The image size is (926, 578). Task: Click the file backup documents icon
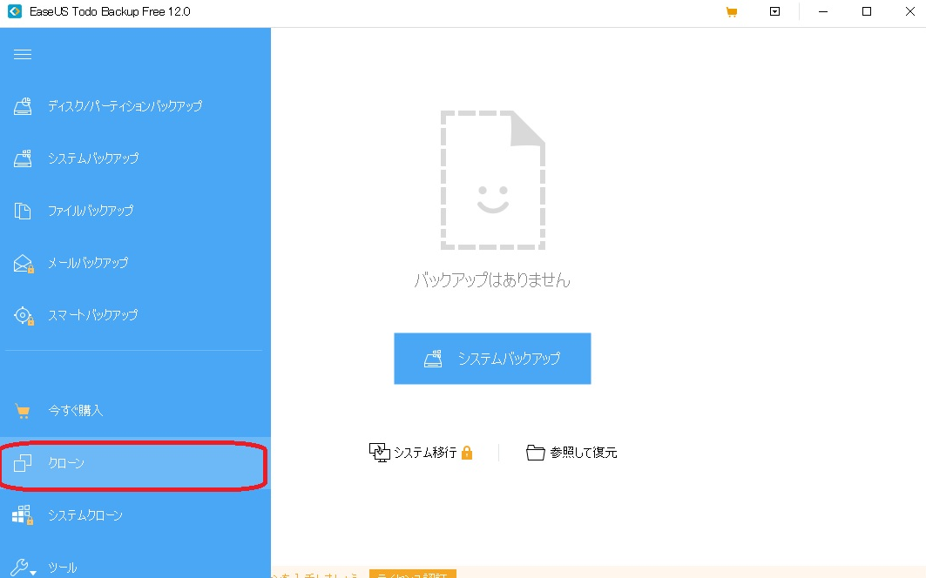[x=23, y=211]
